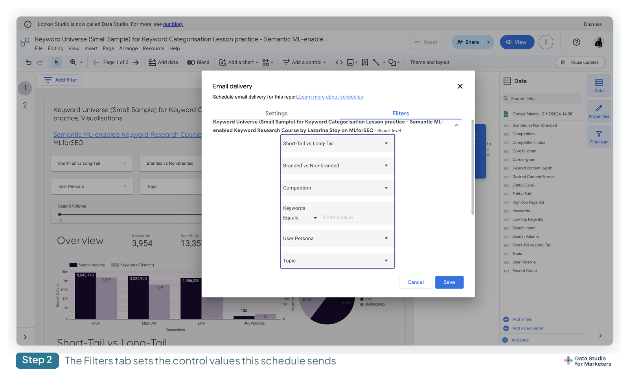Expand the User Persona dropdown in dialog

click(337, 239)
